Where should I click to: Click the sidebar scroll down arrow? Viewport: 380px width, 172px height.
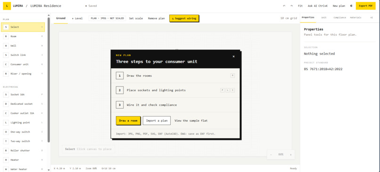click(x=49, y=170)
